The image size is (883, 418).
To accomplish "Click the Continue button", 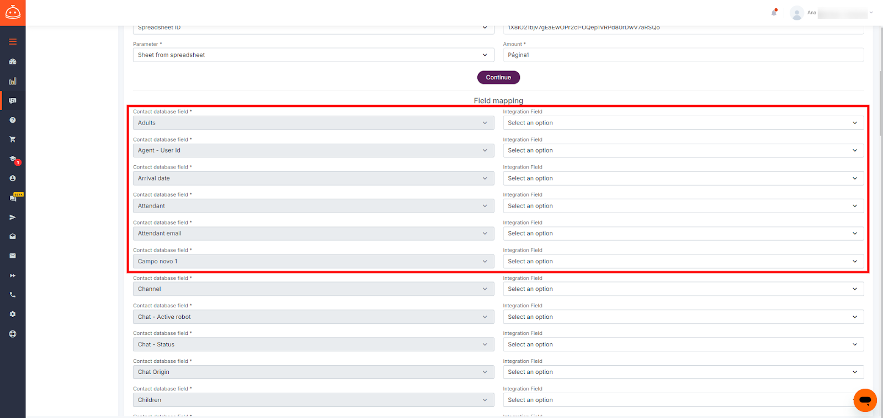I will pos(498,78).
